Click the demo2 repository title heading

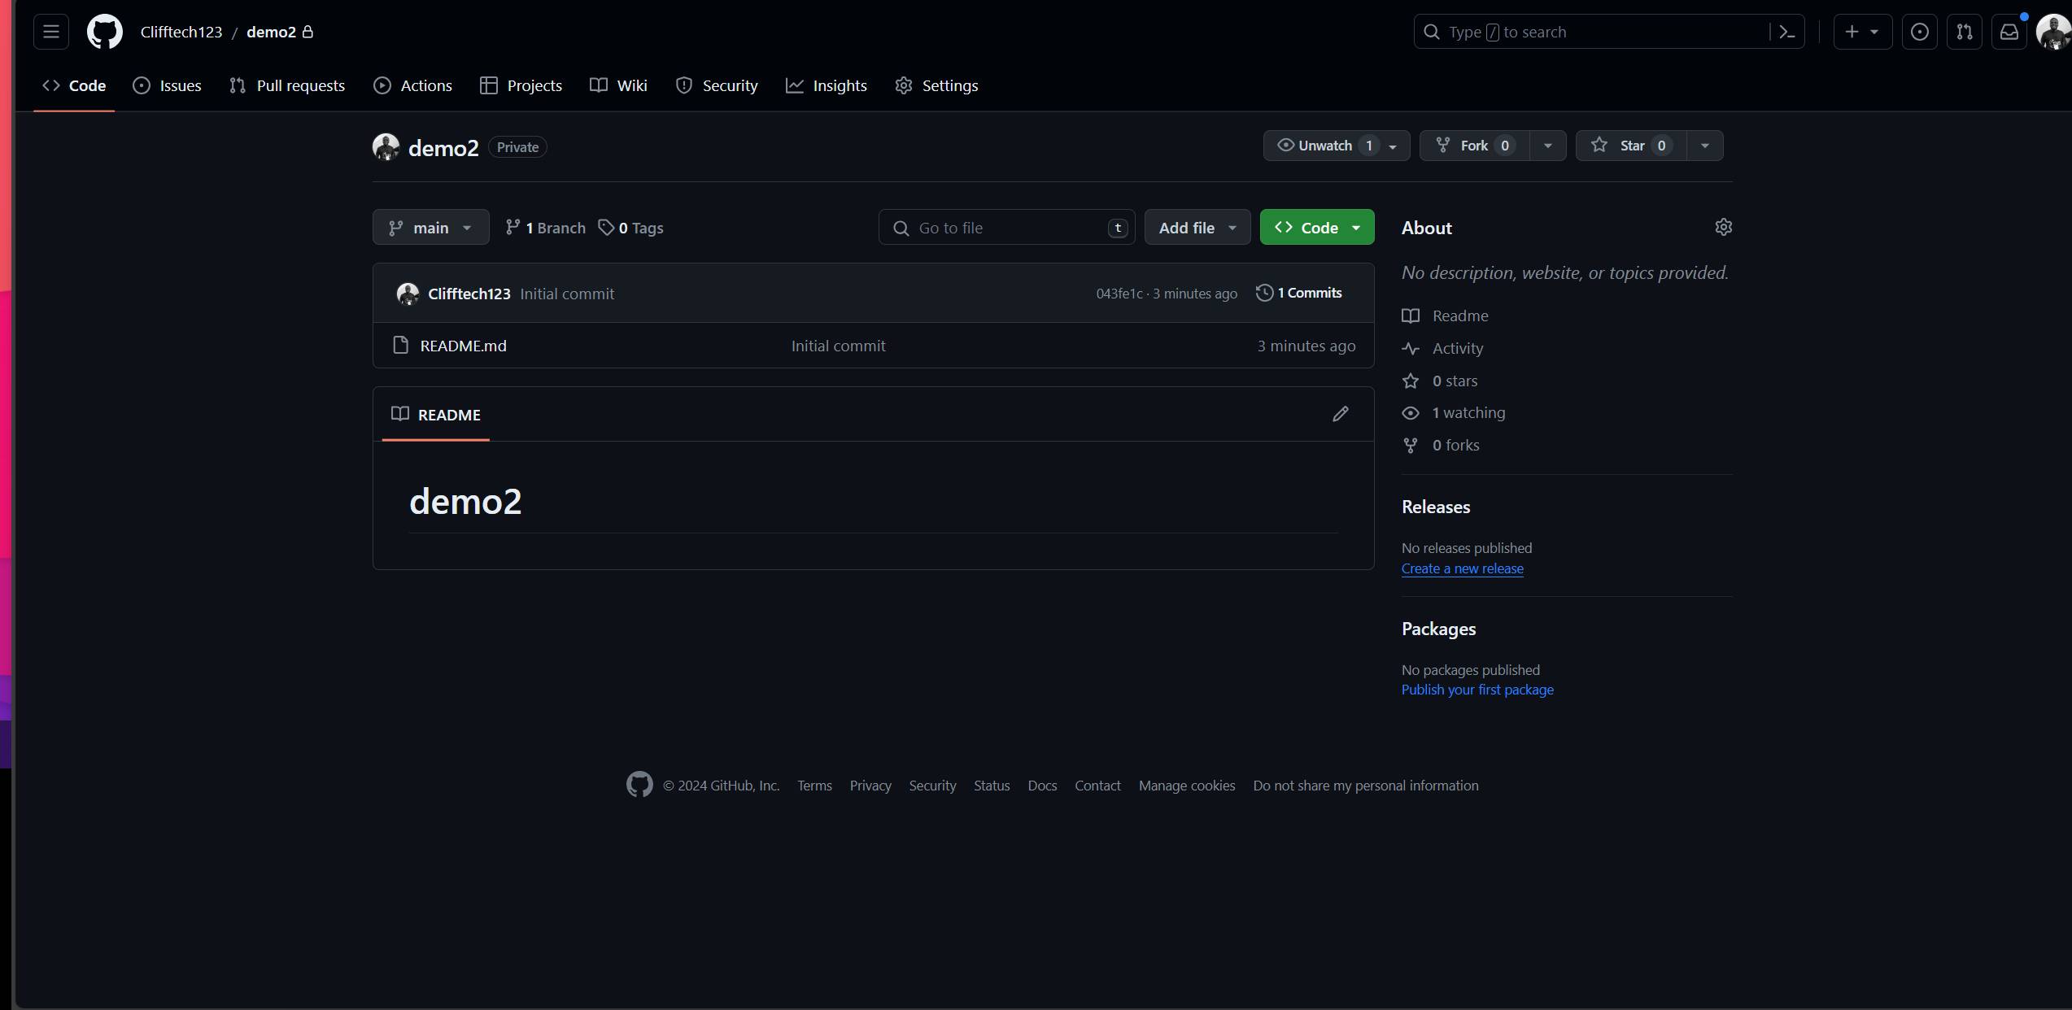[x=443, y=148]
